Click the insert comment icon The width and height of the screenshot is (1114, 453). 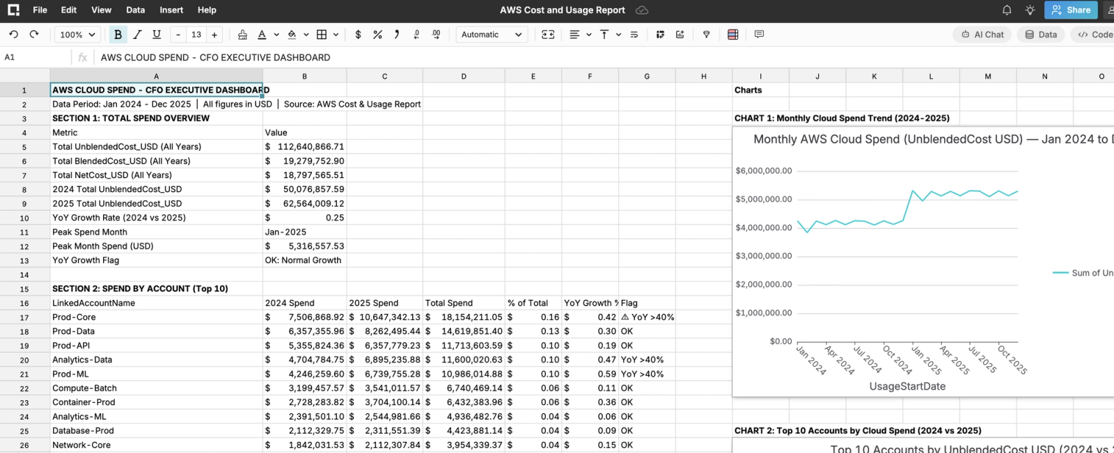click(x=759, y=34)
